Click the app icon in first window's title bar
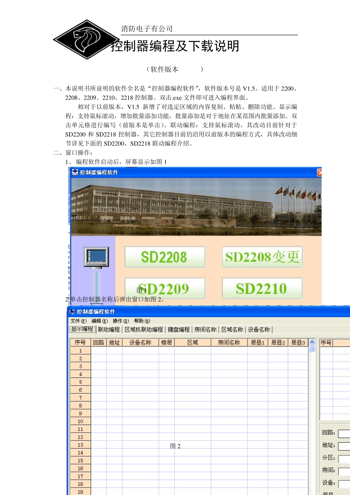The image size is (350, 495). pyautogui.click(x=75, y=172)
